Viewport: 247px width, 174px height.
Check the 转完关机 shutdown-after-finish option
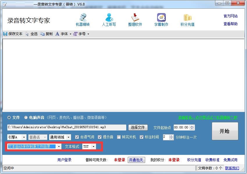[119, 137]
